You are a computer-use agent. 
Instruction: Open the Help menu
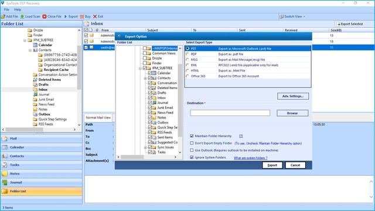(x=18, y=9)
